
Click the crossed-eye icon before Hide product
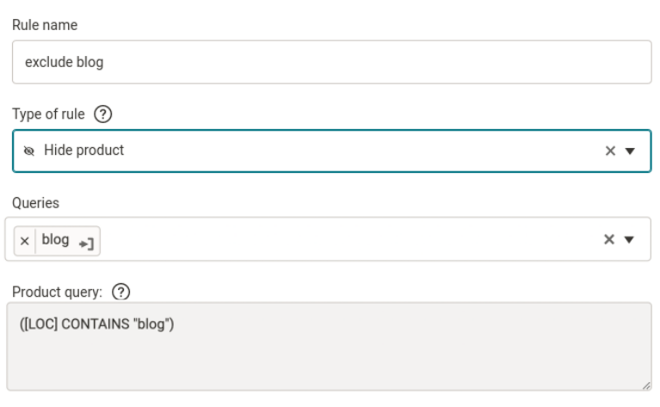(29, 151)
